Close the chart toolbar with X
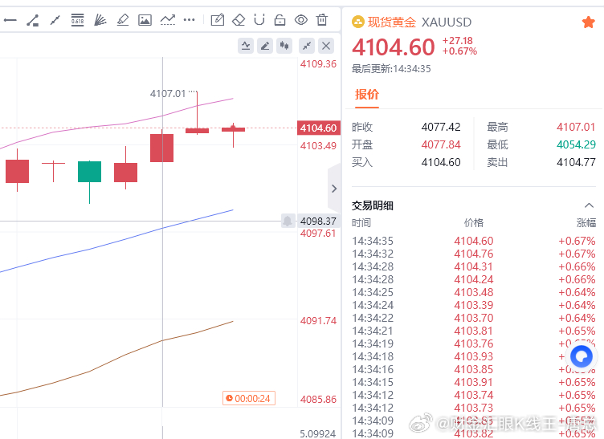Screen dimensions: 604x439 click(326, 47)
